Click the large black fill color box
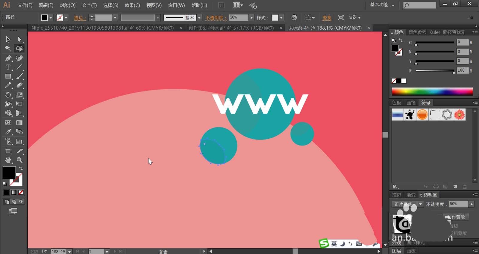 click(x=9, y=173)
